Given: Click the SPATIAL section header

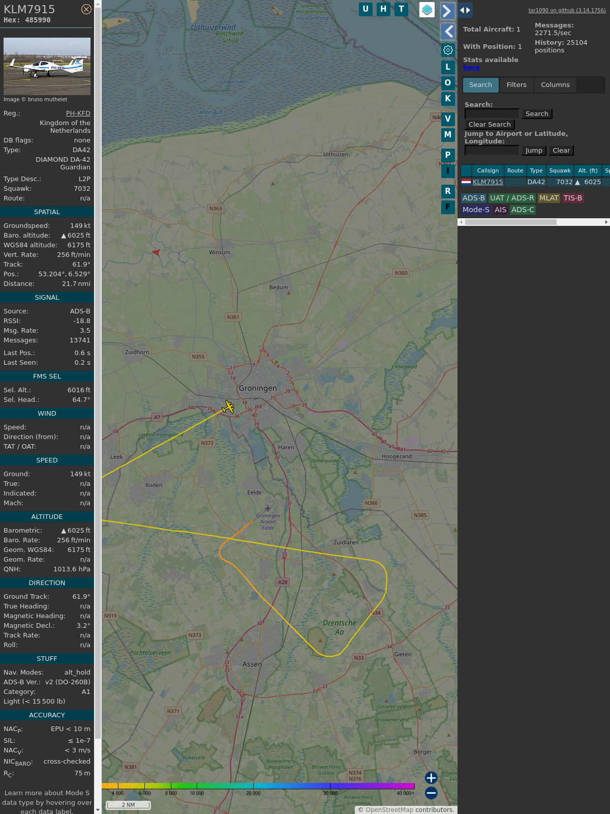Looking at the screenshot, I should (x=47, y=212).
